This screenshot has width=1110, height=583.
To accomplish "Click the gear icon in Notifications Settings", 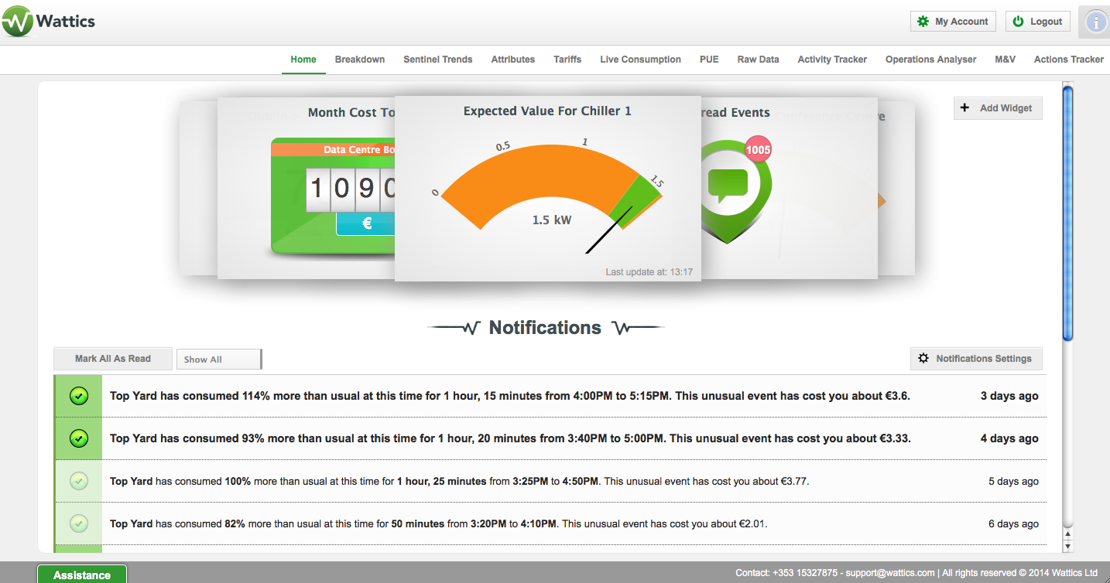I will pyautogui.click(x=923, y=359).
